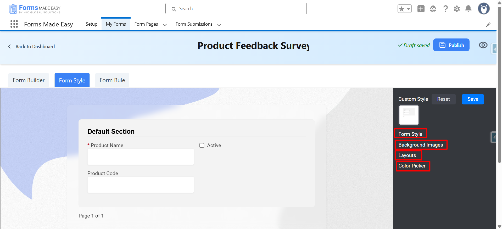
Task: Open the Setup gear icon
Action: [457, 9]
